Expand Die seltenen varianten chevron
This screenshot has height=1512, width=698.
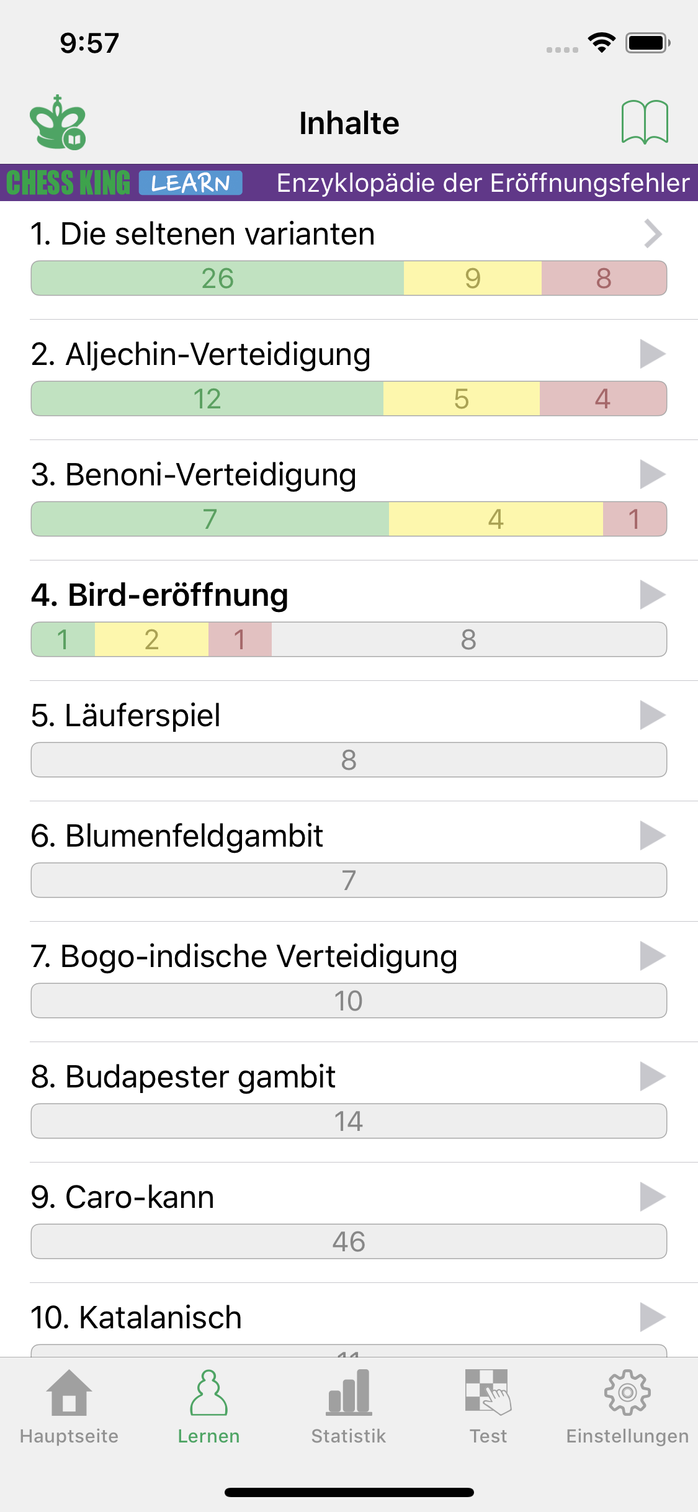(x=652, y=234)
